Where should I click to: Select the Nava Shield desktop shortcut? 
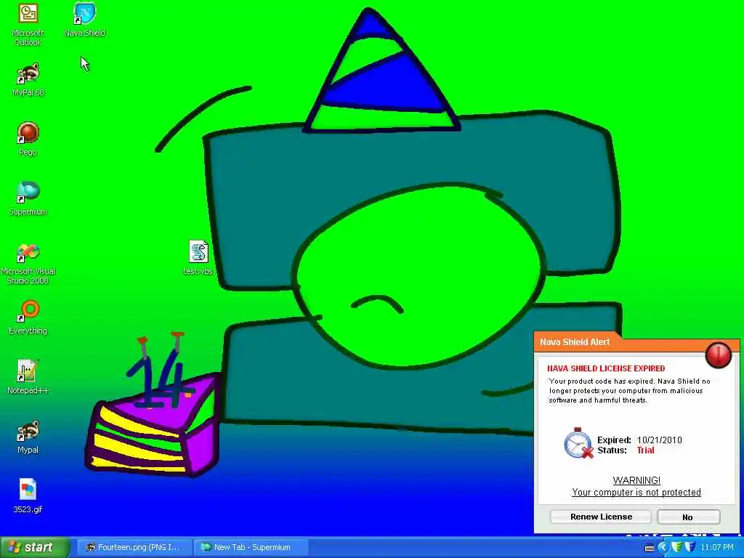(x=84, y=20)
